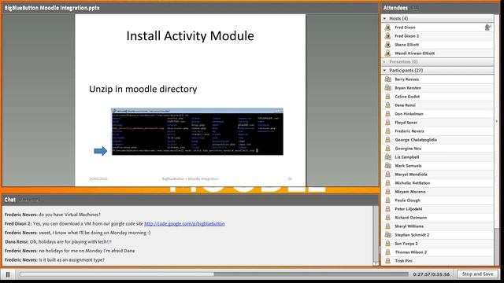
Task: Click the Attendees panel header
Action: click(440, 8)
